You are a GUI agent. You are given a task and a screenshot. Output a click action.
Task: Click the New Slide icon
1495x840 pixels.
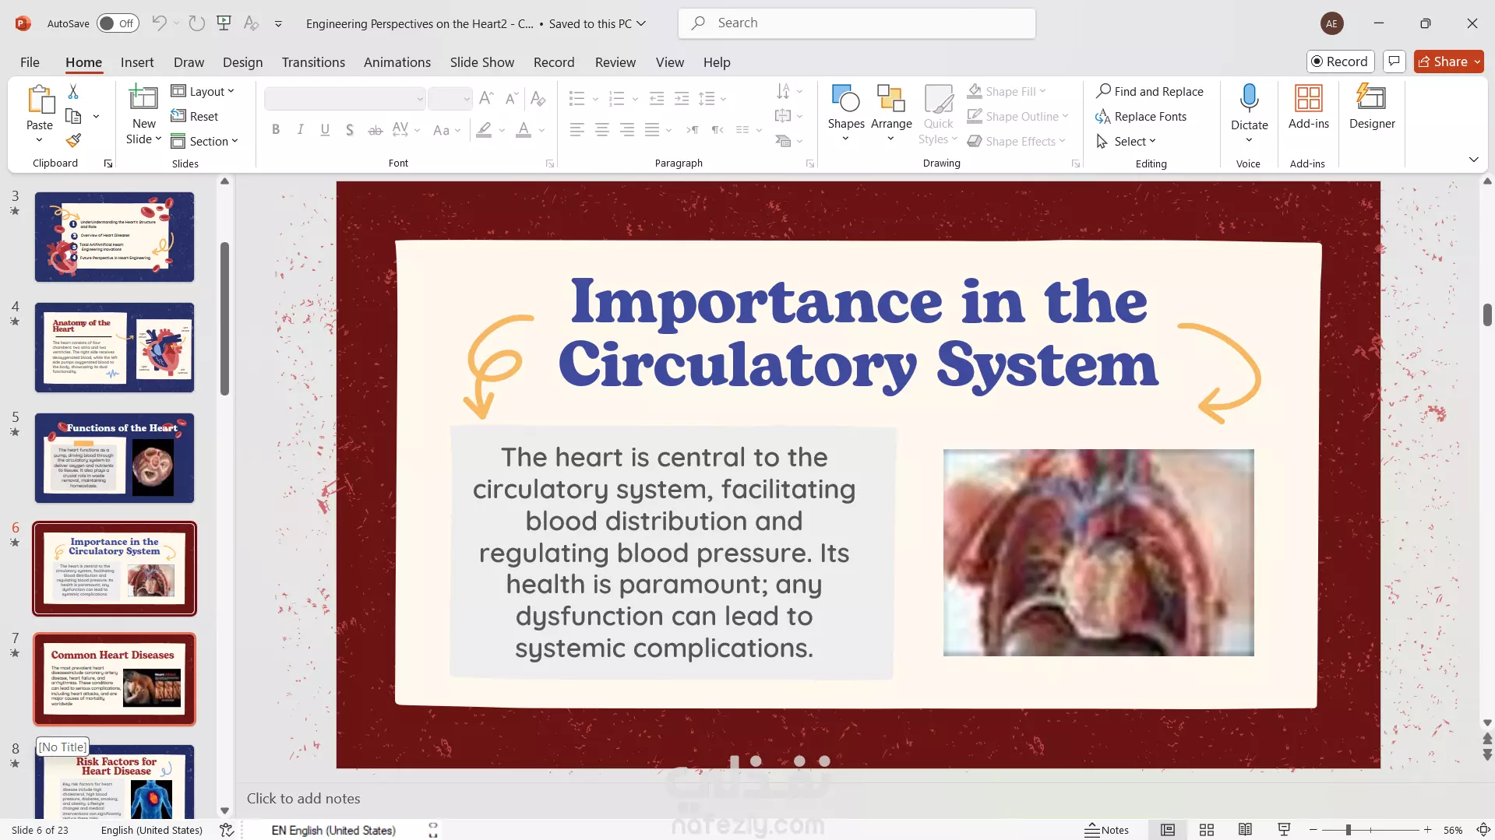click(x=143, y=97)
